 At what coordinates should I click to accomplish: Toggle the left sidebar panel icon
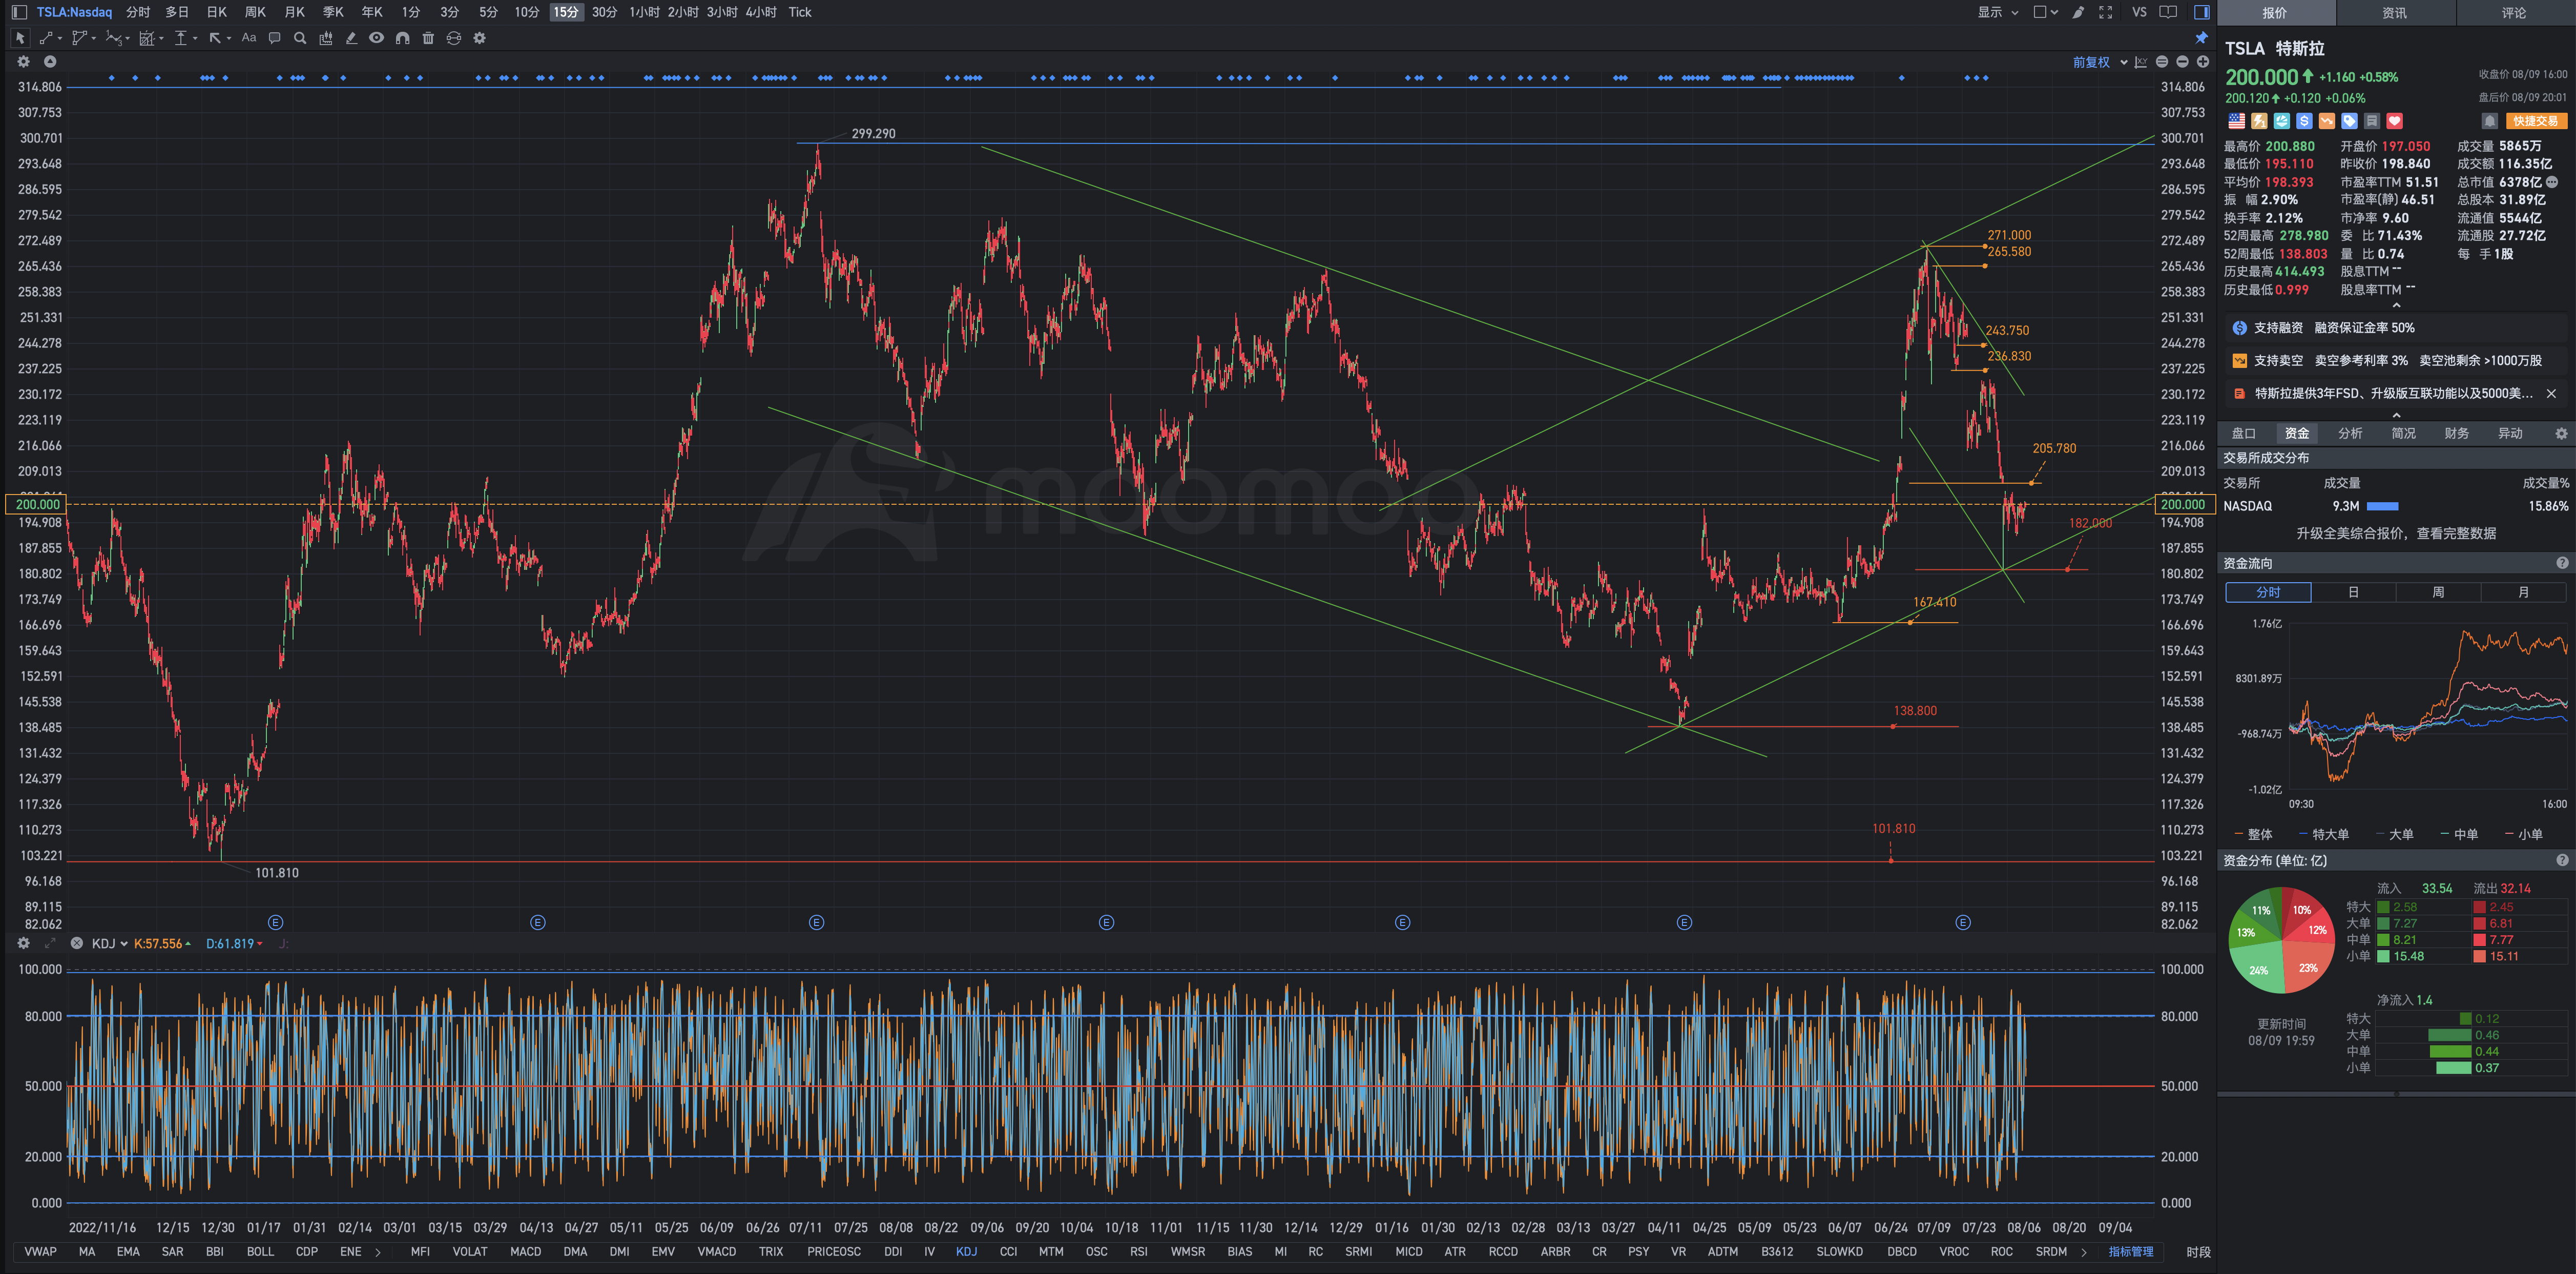click(19, 12)
